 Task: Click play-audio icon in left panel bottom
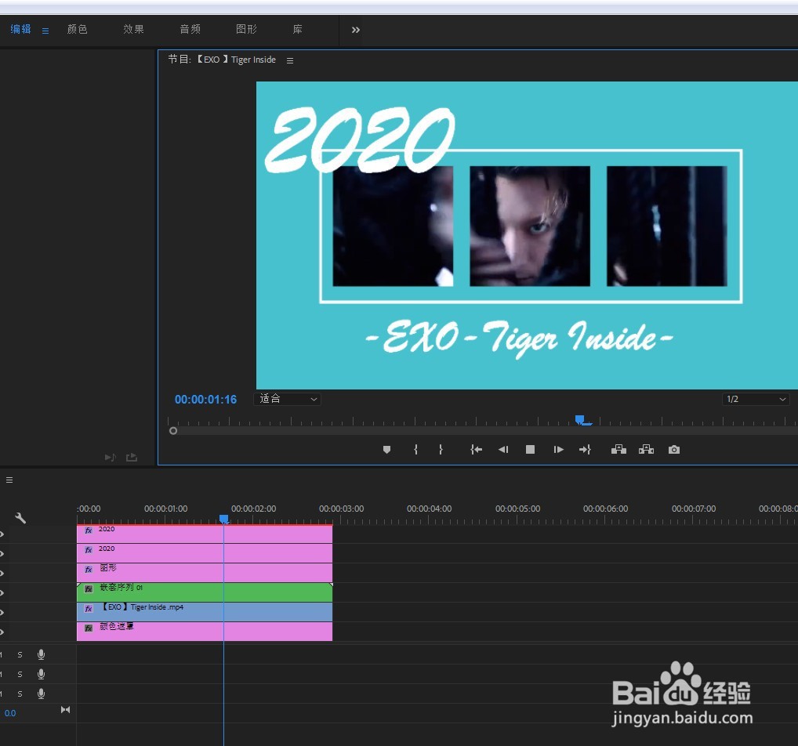pyautogui.click(x=110, y=457)
